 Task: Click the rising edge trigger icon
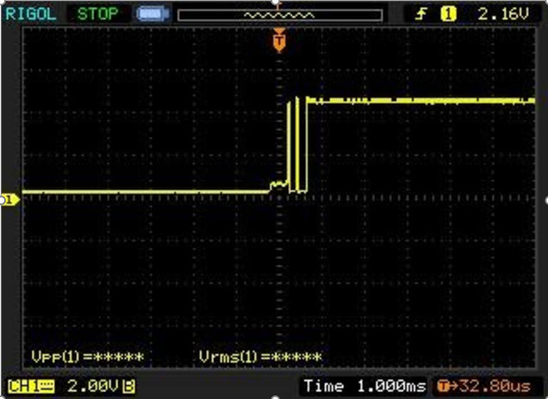coord(421,14)
